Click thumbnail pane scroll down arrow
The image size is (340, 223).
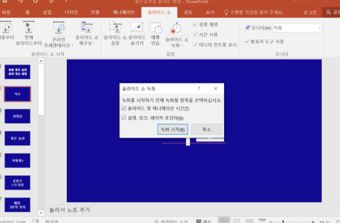click(41, 213)
